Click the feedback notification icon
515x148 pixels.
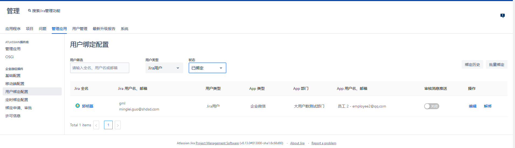pyautogui.click(x=502, y=16)
